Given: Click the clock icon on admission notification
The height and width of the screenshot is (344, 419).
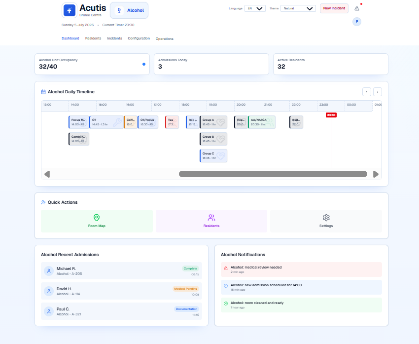Looking at the screenshot, I should pos(226,286).
